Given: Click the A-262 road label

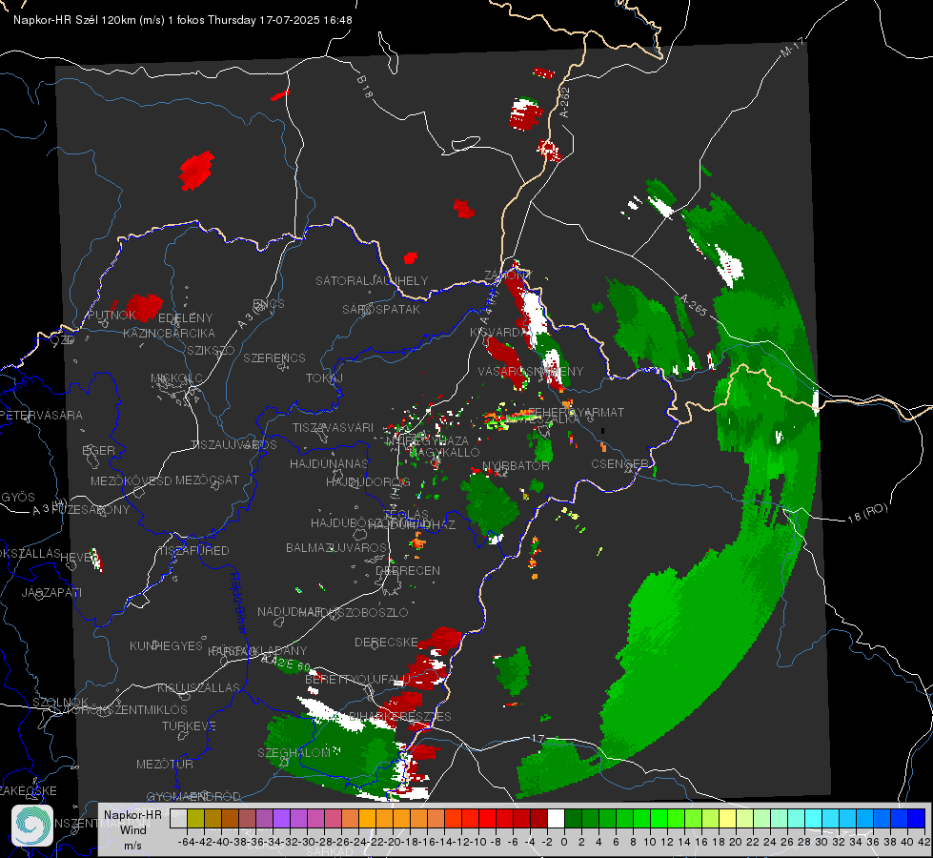Looking at the screenshot, I should [x=564, y=102].
